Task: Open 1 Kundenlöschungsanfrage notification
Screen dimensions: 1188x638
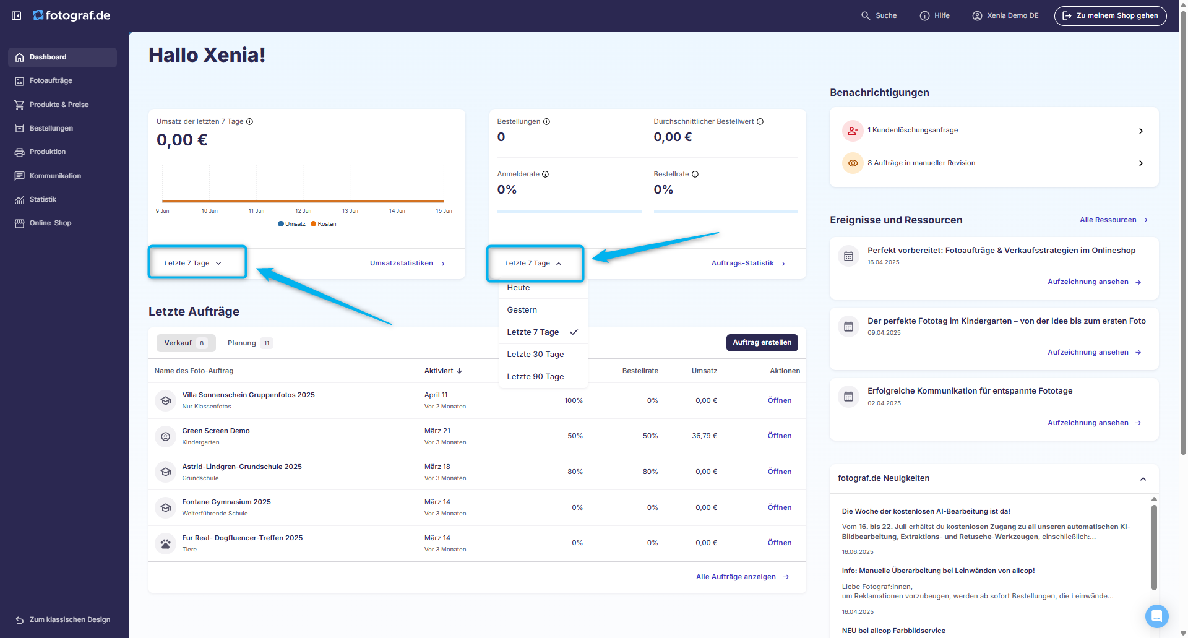Action: (994, 131)
